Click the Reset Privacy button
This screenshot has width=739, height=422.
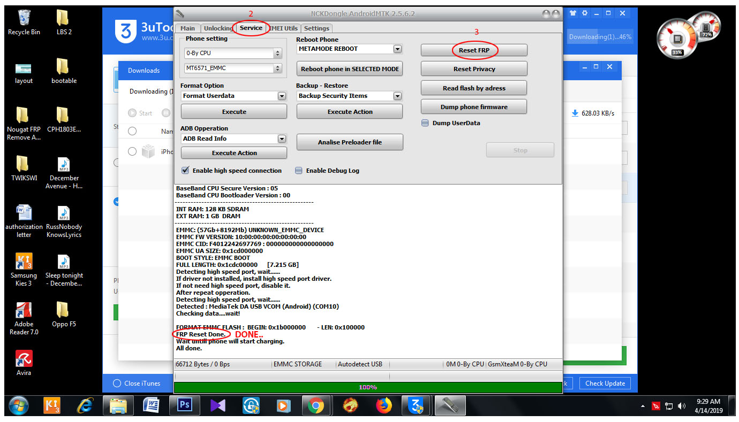tap(474, 69)
